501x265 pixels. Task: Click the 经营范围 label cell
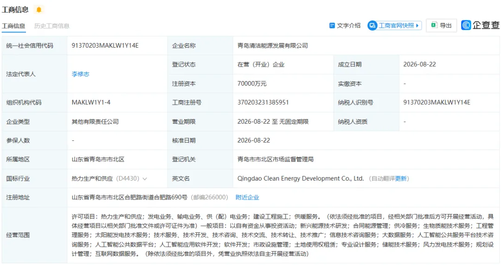[x=34, y=235]
